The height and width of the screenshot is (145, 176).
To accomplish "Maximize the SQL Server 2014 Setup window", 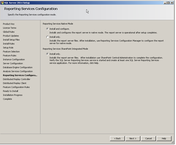I will [168, 3].
